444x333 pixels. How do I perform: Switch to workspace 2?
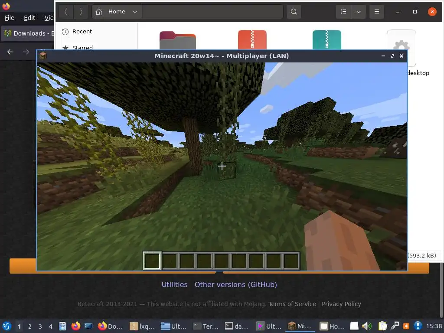point(30,326)
